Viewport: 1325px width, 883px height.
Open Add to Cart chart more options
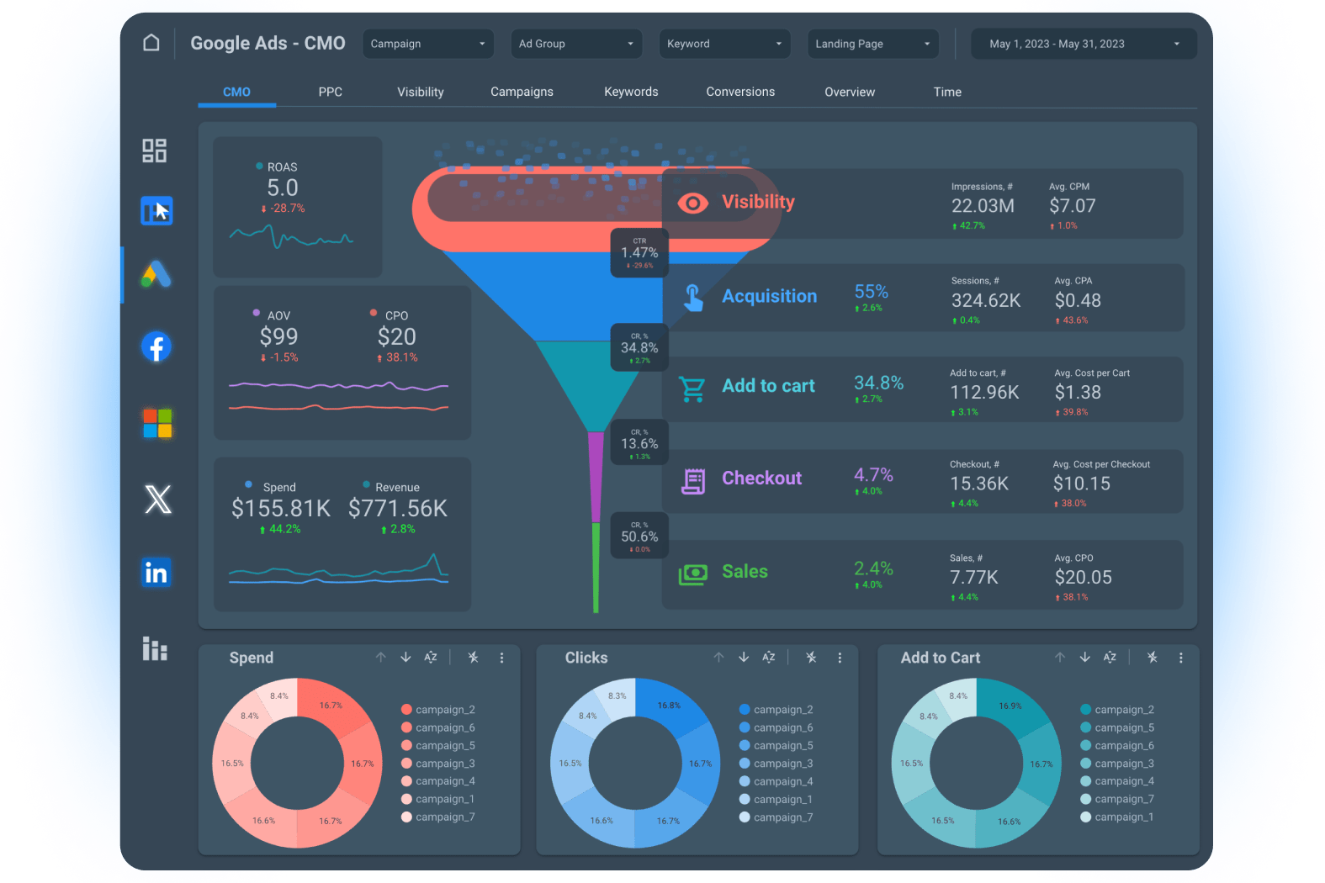coord(1181,658)
